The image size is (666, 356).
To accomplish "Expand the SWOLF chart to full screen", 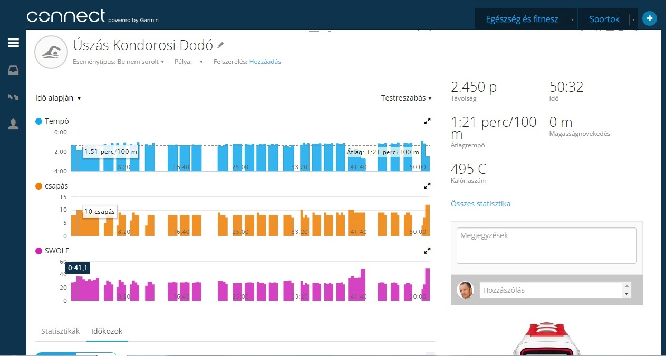I will click(x=427, y=251).
